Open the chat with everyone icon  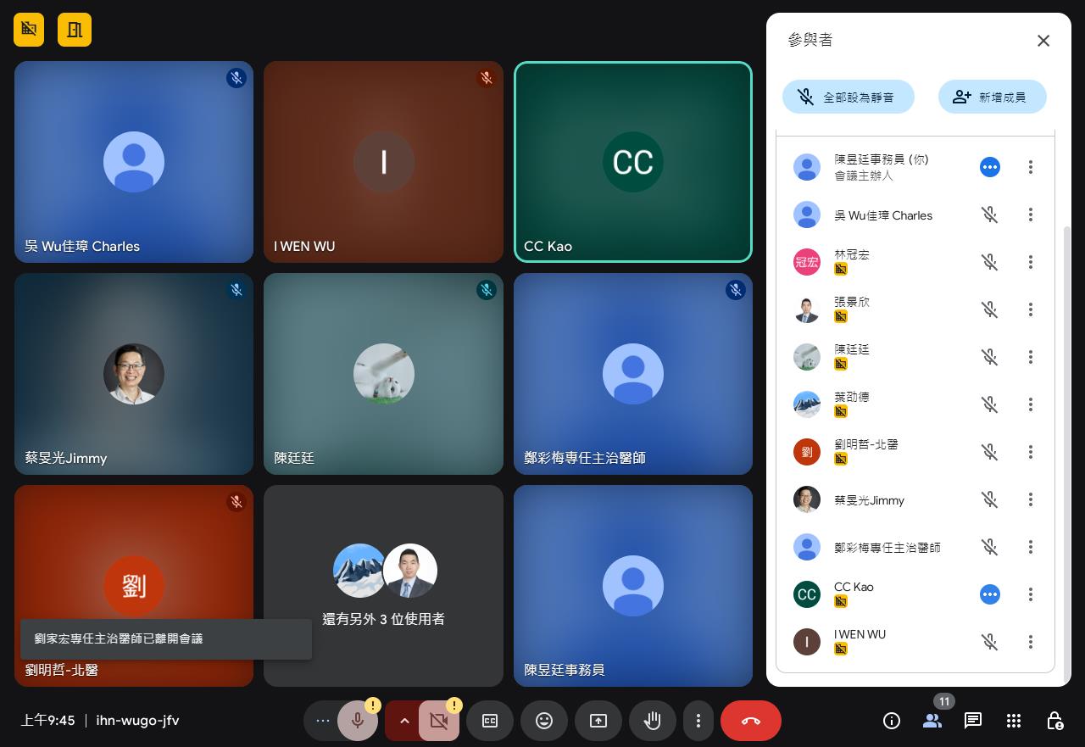click(972, 721)
